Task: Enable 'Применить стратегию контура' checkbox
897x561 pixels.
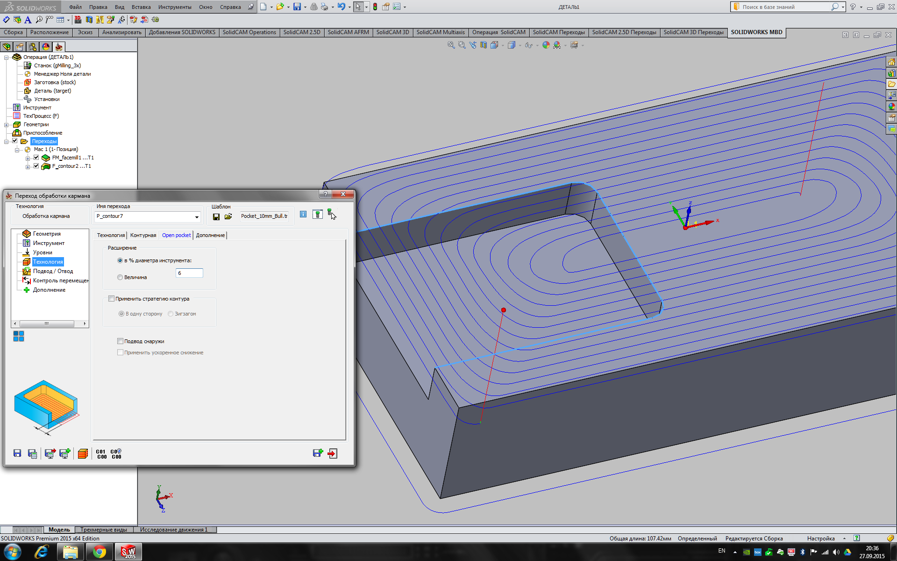Action: tap(111, 299)
